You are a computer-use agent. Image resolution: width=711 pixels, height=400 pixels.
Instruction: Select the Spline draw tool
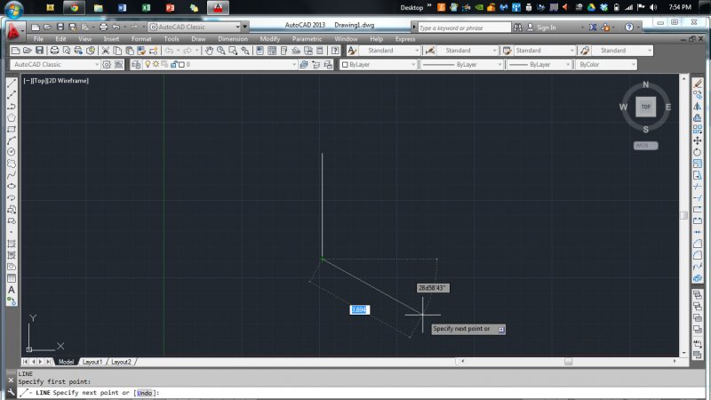[x=12, y=174]
